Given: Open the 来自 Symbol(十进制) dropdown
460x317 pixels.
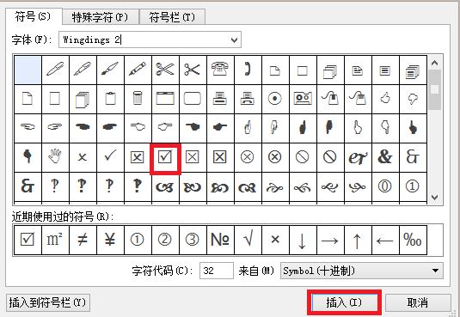Looking at the screenshot, I should [362, 271].
